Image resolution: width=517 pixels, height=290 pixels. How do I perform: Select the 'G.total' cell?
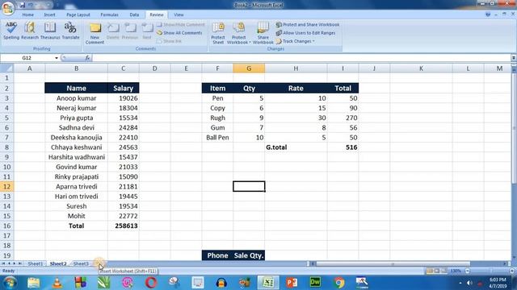296,147
